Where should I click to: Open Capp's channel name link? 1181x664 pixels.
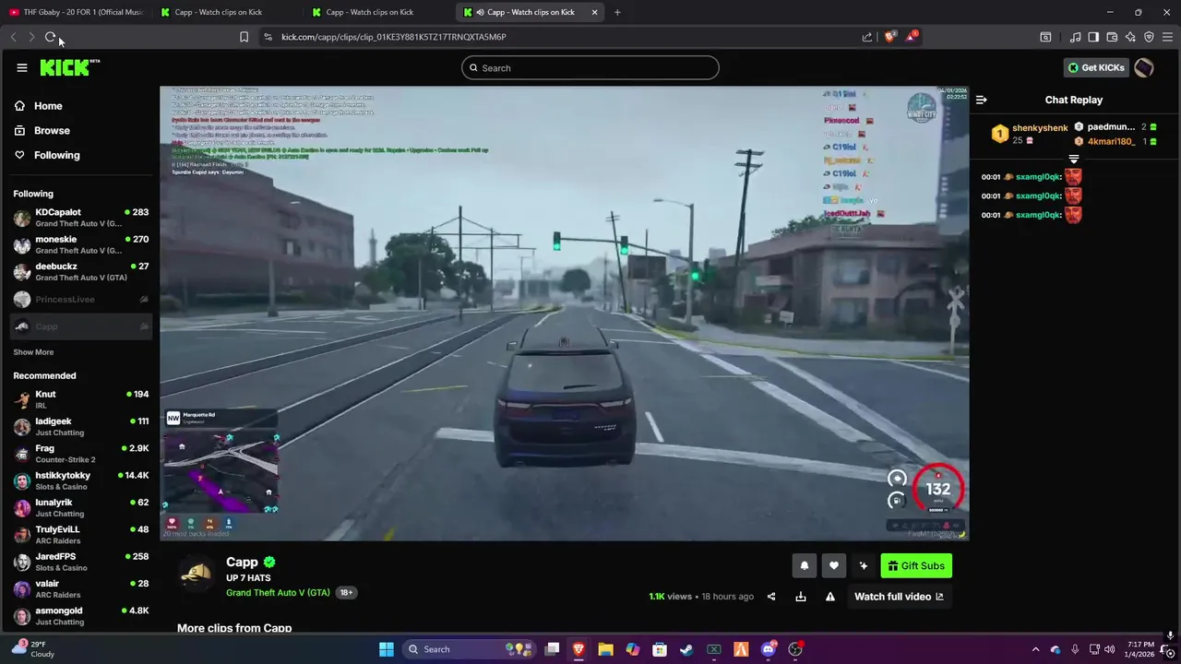242,562
